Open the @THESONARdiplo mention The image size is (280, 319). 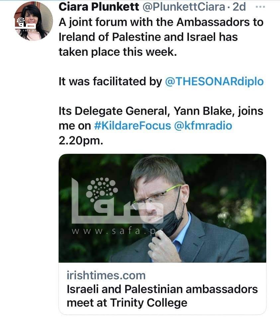[x=214, y=81]
